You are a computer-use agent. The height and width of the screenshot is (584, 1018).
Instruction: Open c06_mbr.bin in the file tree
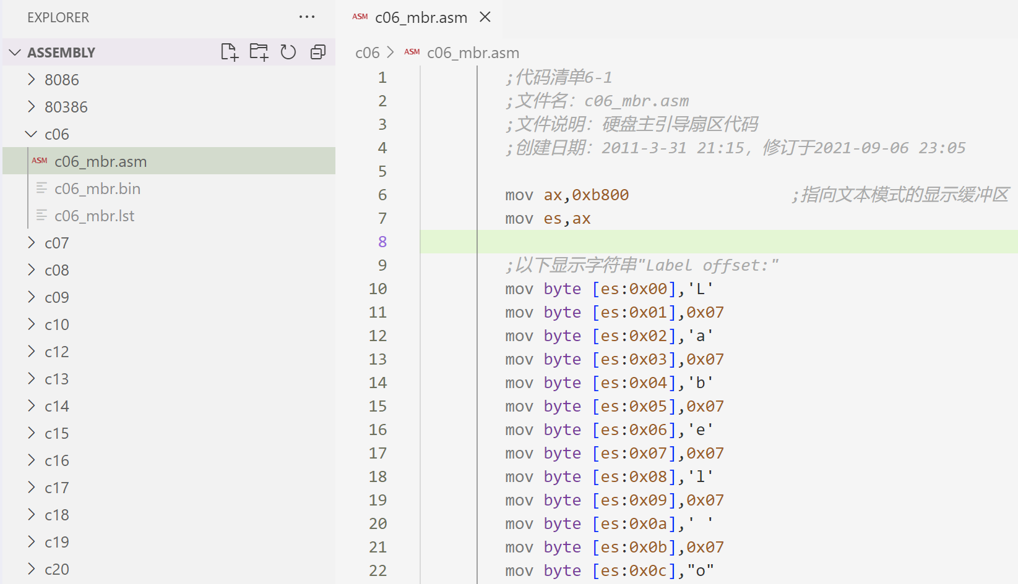click(x=169, y=188)
